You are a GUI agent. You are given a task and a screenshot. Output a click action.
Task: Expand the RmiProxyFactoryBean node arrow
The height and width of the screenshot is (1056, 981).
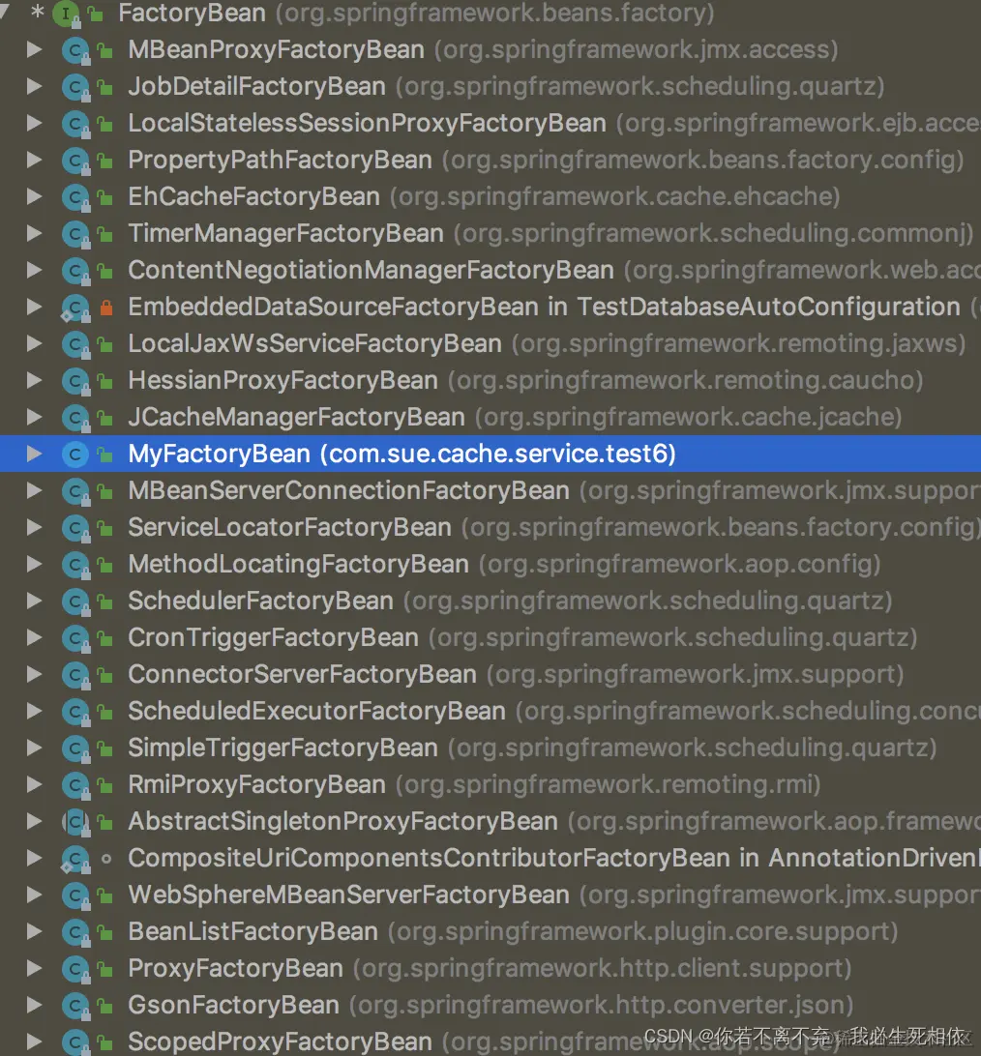34,784
